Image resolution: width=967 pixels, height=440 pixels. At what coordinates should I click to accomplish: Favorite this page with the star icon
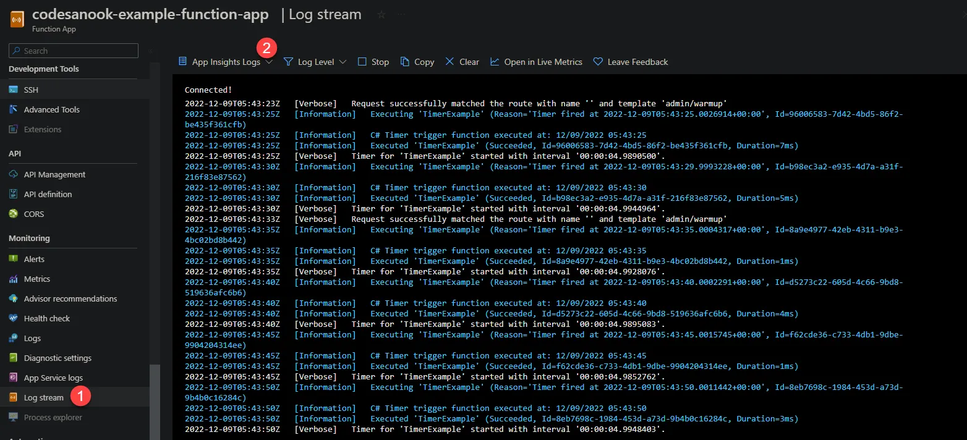click(x=381, y=15)
